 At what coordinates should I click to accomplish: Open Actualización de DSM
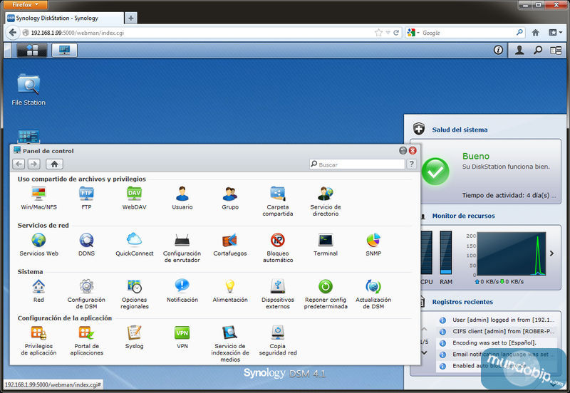[373, 294]
